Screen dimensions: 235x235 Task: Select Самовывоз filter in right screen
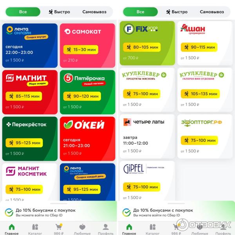tap(212, 12)
